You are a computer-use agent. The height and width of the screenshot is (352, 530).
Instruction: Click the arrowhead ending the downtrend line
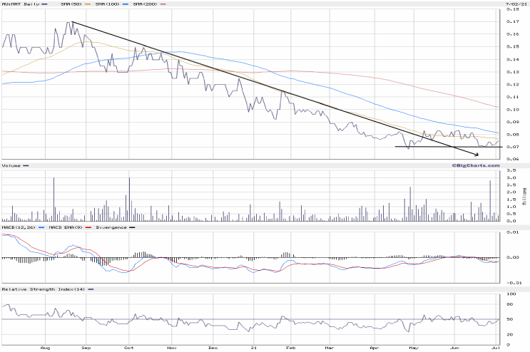coord(477,153)
